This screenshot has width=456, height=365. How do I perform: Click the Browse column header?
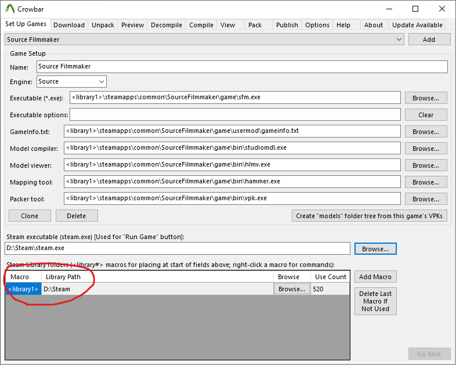292,277
